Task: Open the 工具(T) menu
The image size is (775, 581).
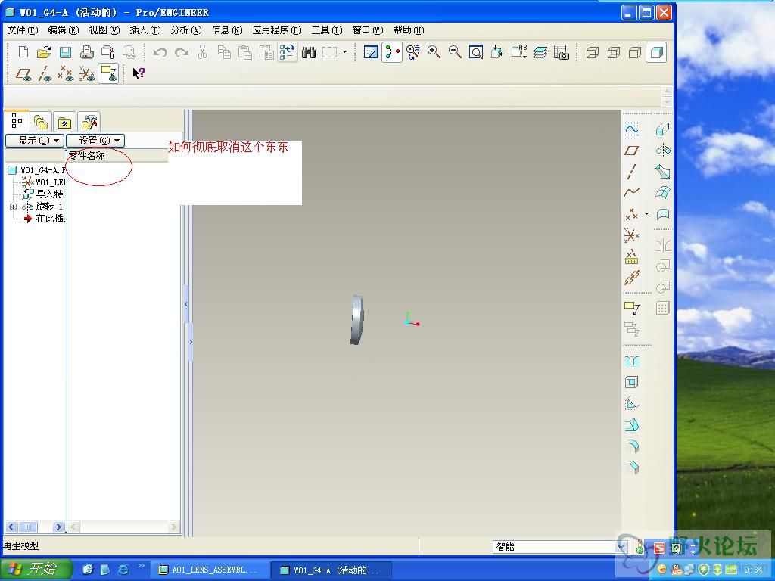Action: tap(327, 30)
